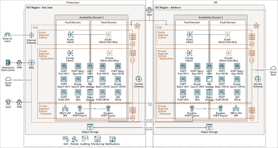Select San Jose PSFT Web/App VM N icon

coord(118,66)
